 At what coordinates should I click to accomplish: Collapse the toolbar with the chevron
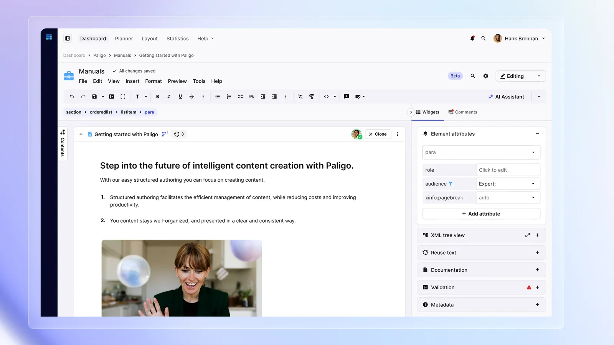[x=539, y=97]
